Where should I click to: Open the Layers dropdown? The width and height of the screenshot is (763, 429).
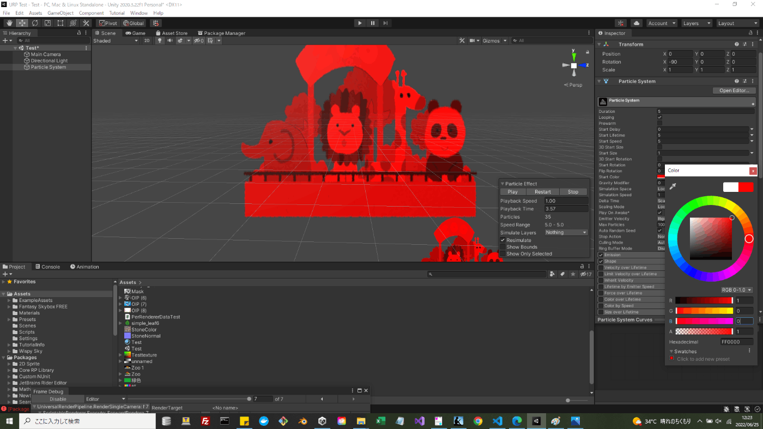697,23
